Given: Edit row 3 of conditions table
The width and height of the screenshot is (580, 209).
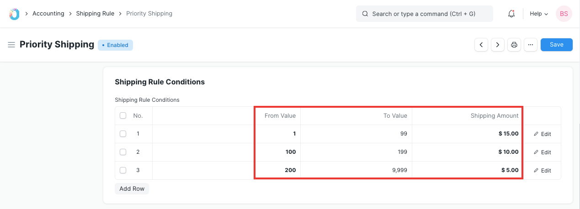Looking at the screenshot, I should (542, 170).
